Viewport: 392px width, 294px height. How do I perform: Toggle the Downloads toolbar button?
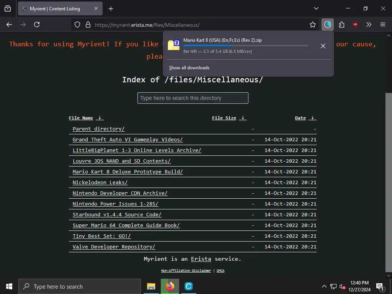point(328,24)
